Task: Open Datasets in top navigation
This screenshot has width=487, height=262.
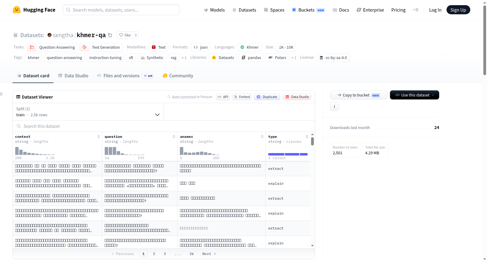Action: click(x=244, y=10)
